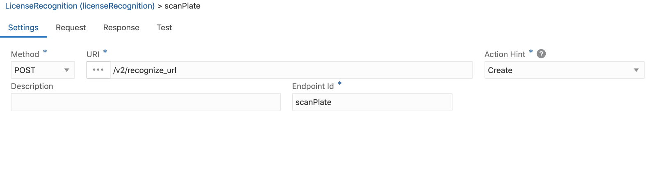Viewport: 656px width, 175px height.
Task: Click the Action Hint help question mark icon
Action: click(x=541, y=54)
